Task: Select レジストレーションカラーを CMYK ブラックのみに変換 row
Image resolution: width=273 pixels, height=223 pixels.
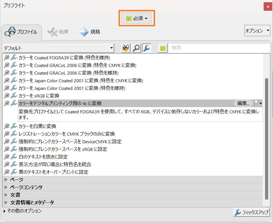Action: (133, 134)
